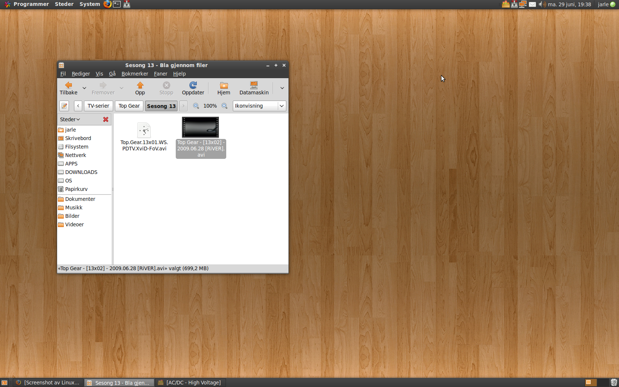This screenshot has width=619, height=387.
Task: Launch Firefox from the top panel
Action: coord(107,4)
